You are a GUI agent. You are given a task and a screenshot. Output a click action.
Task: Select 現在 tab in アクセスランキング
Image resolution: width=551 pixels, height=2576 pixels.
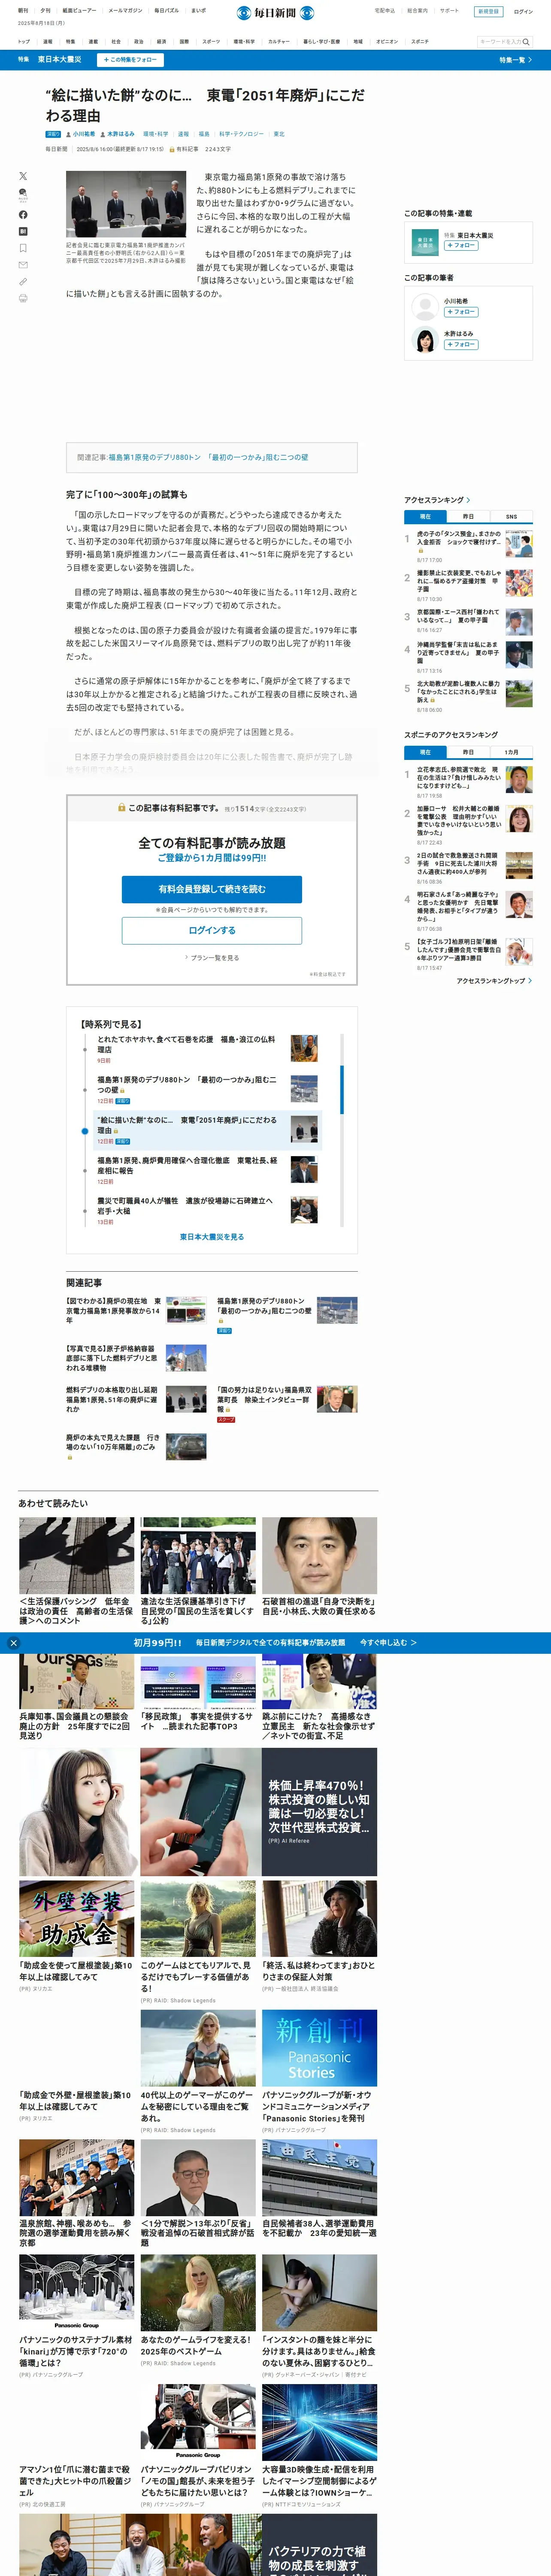(425, 517)
